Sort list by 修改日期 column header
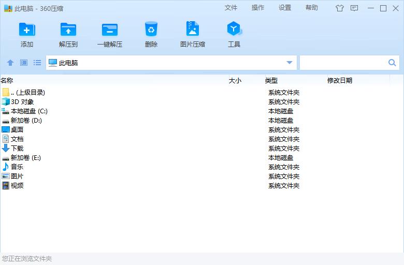 pos(340,80)
